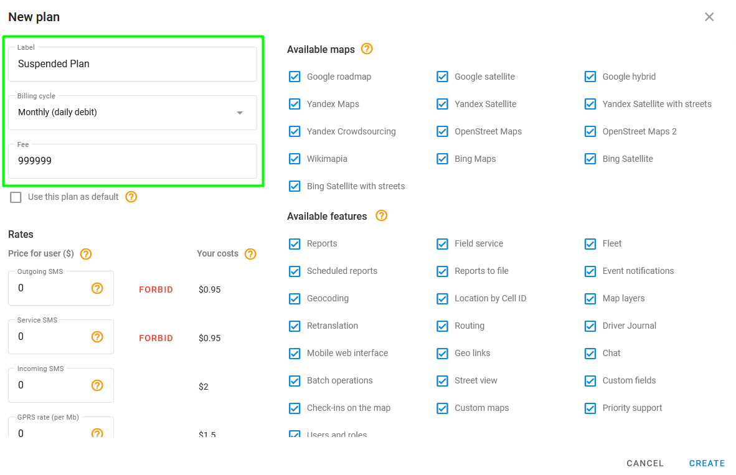Uncheck Priority support feature
736x475 pixels.
pyautogui.click(x=590, y=408)
